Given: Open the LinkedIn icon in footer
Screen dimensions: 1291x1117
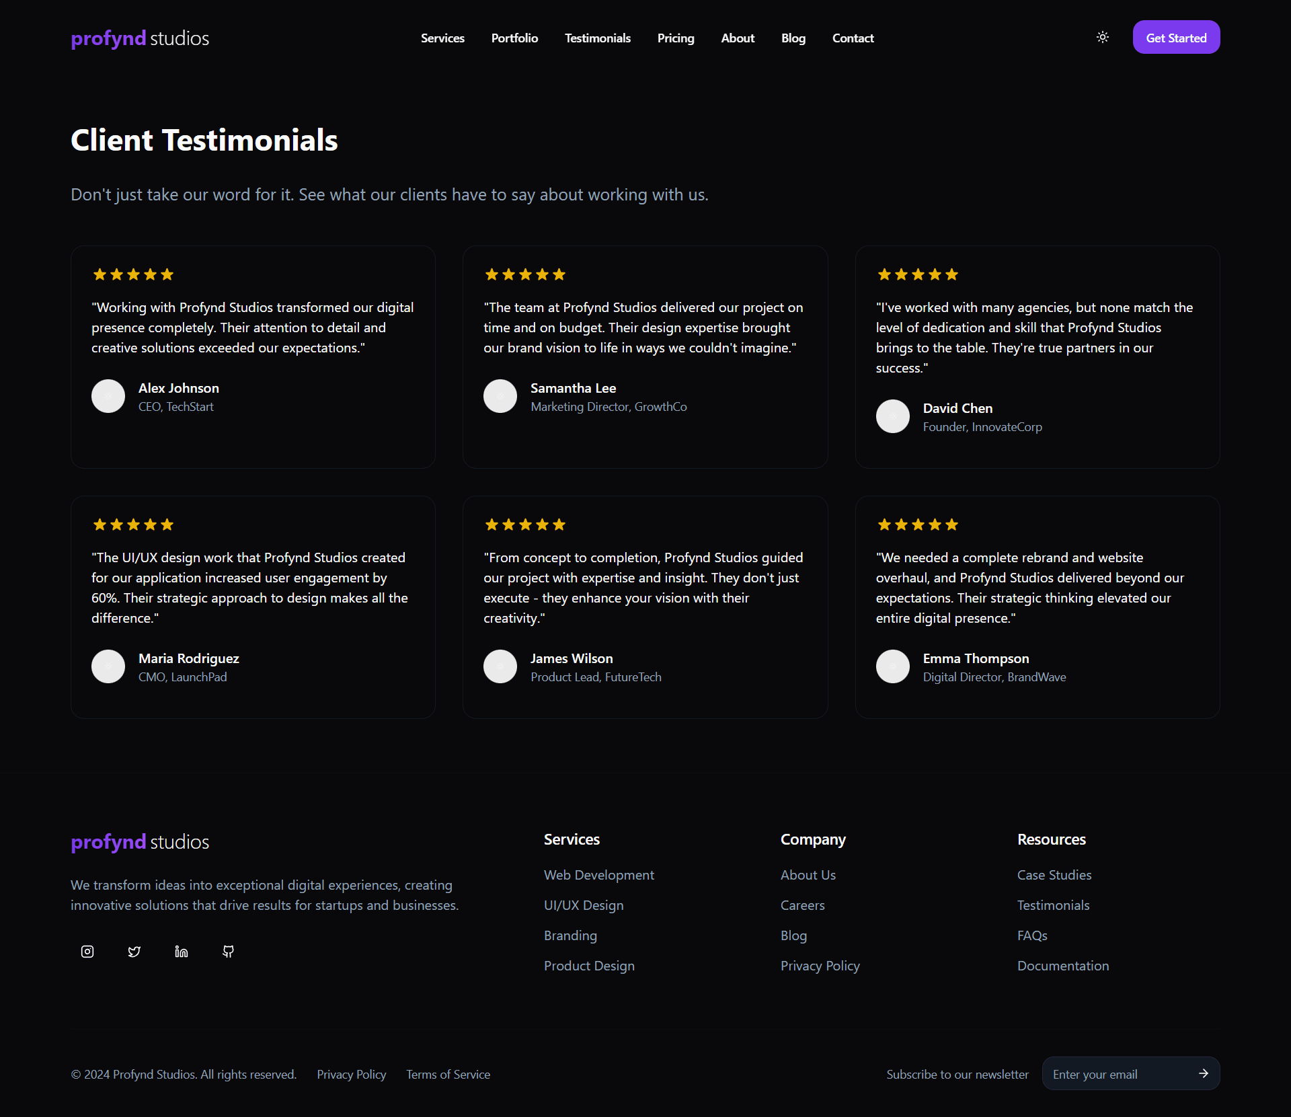Looking at the screenshot, I should tap(182, 952).
